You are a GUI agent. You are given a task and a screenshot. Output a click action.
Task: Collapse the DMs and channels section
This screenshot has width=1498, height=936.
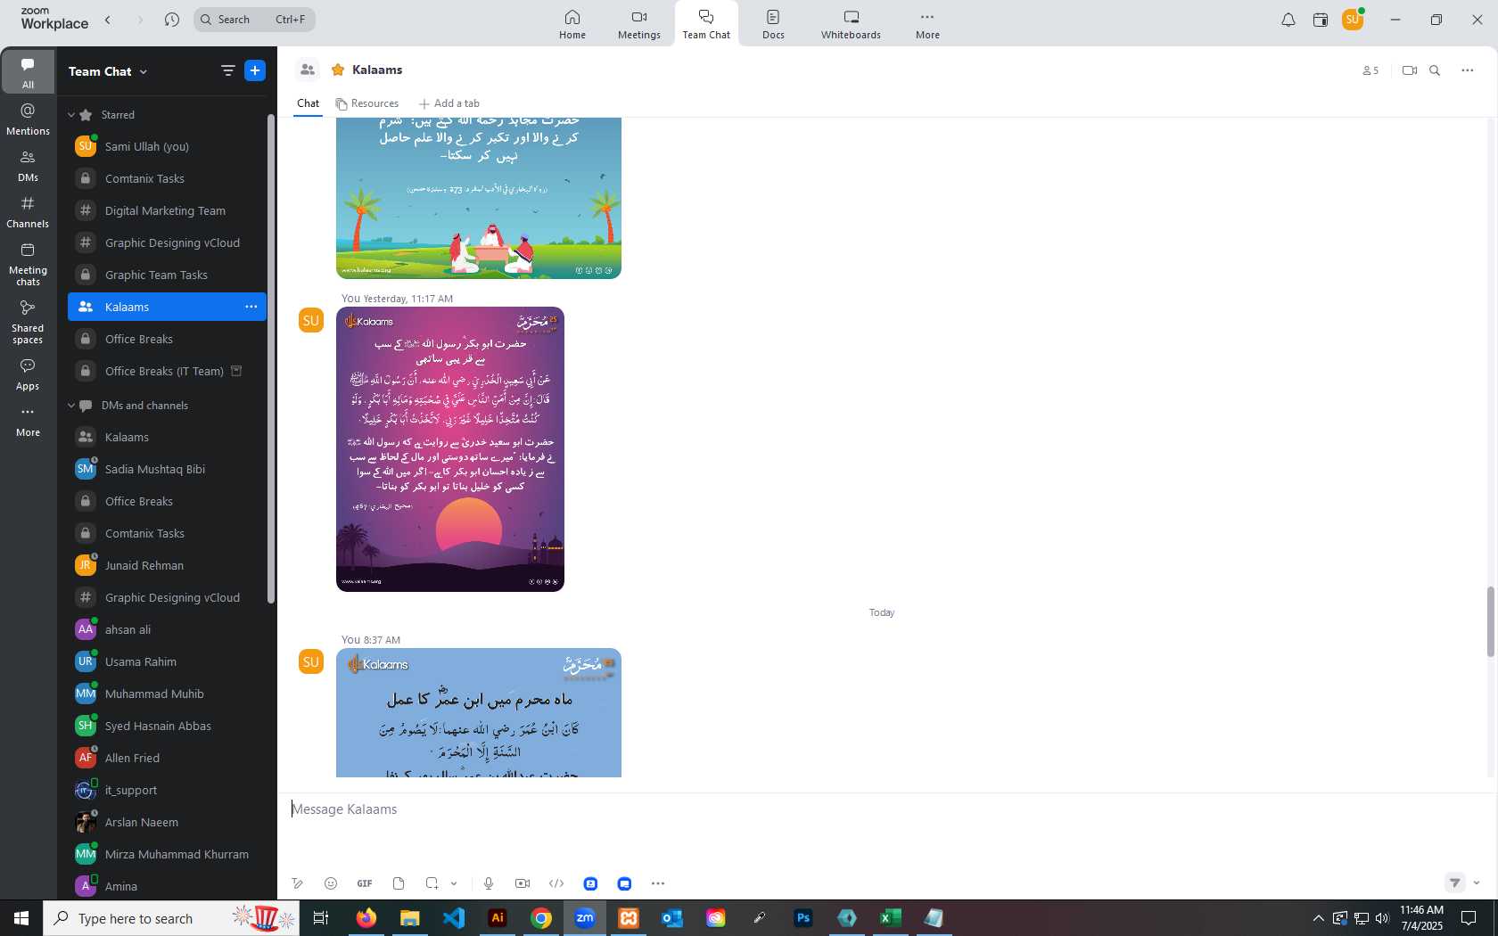tap(71, 406)
